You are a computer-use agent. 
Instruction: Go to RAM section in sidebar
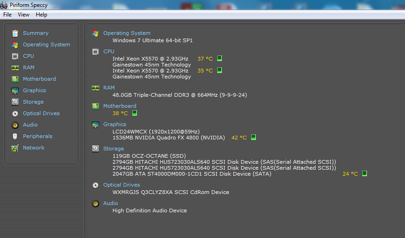click(28, 67)
